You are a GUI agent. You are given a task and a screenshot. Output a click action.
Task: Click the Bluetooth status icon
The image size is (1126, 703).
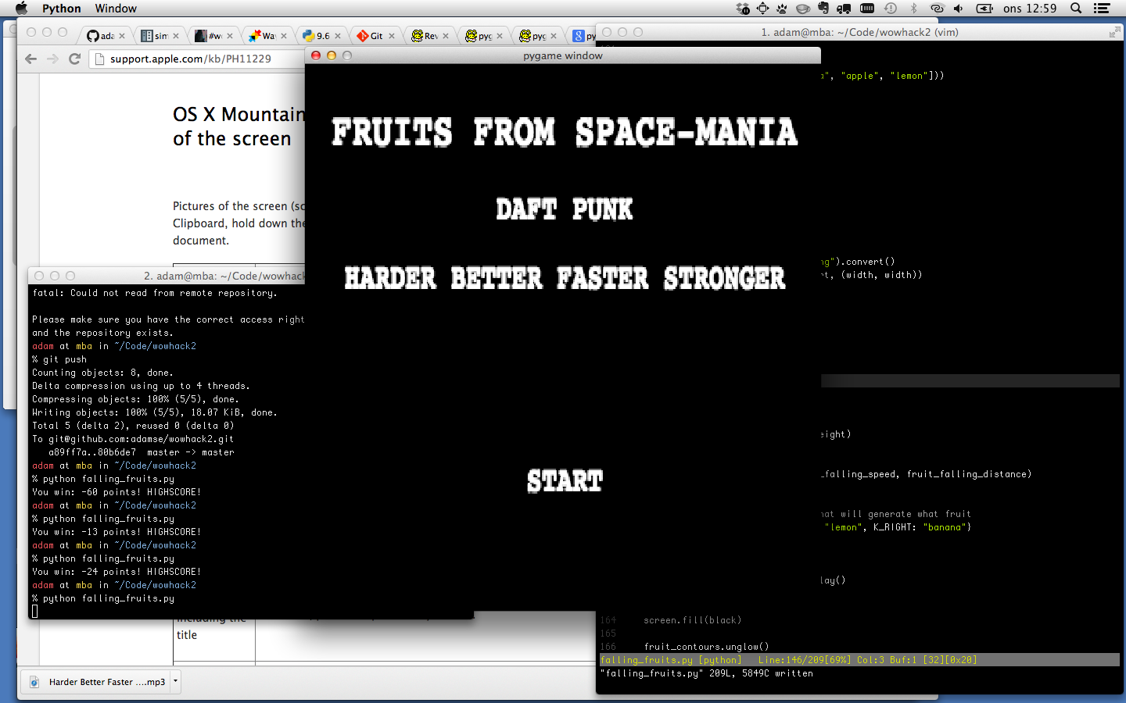point(913,9)
